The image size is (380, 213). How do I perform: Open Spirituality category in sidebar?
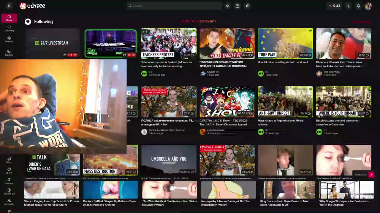[x=9, y=202]
